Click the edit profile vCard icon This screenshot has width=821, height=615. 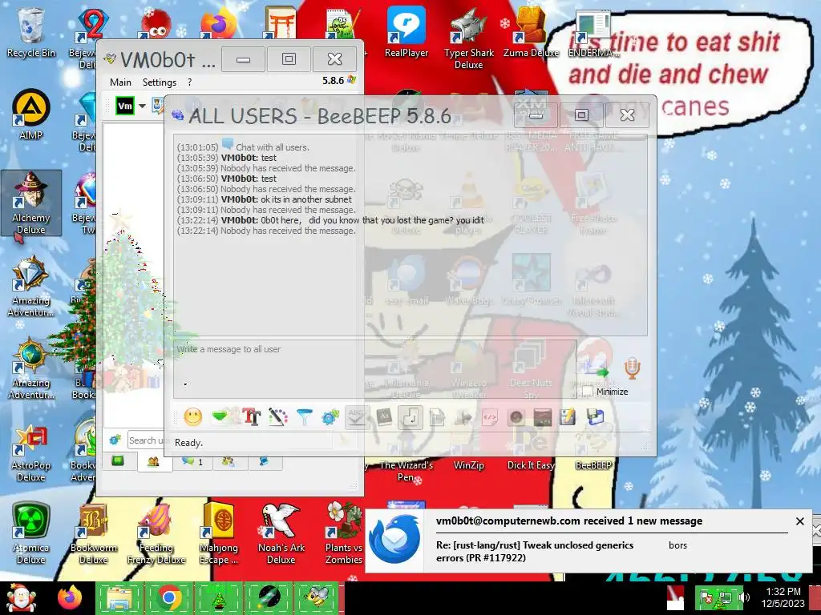tap(158, 106)
